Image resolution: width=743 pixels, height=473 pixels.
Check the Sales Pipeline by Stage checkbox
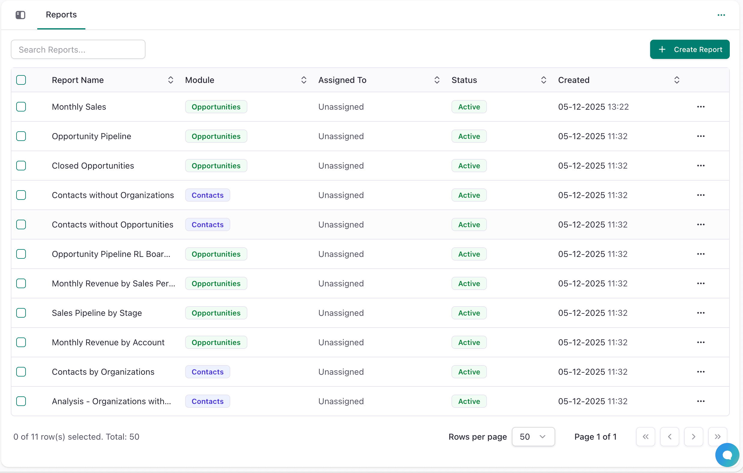(21, 313)
